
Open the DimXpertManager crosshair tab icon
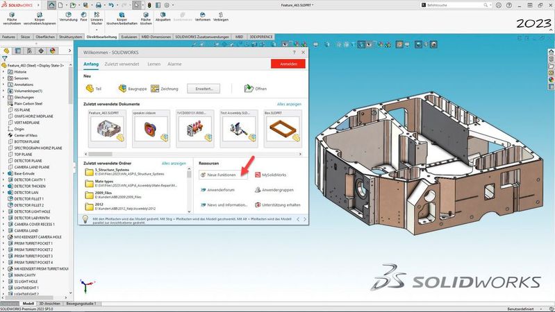(41, 51)
